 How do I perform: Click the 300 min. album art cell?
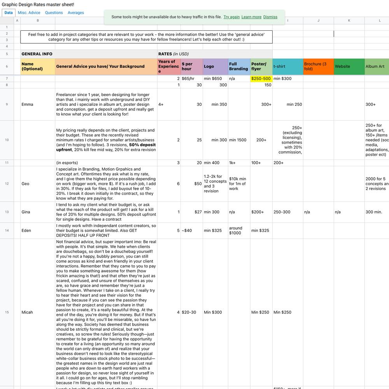pos(377,212)
